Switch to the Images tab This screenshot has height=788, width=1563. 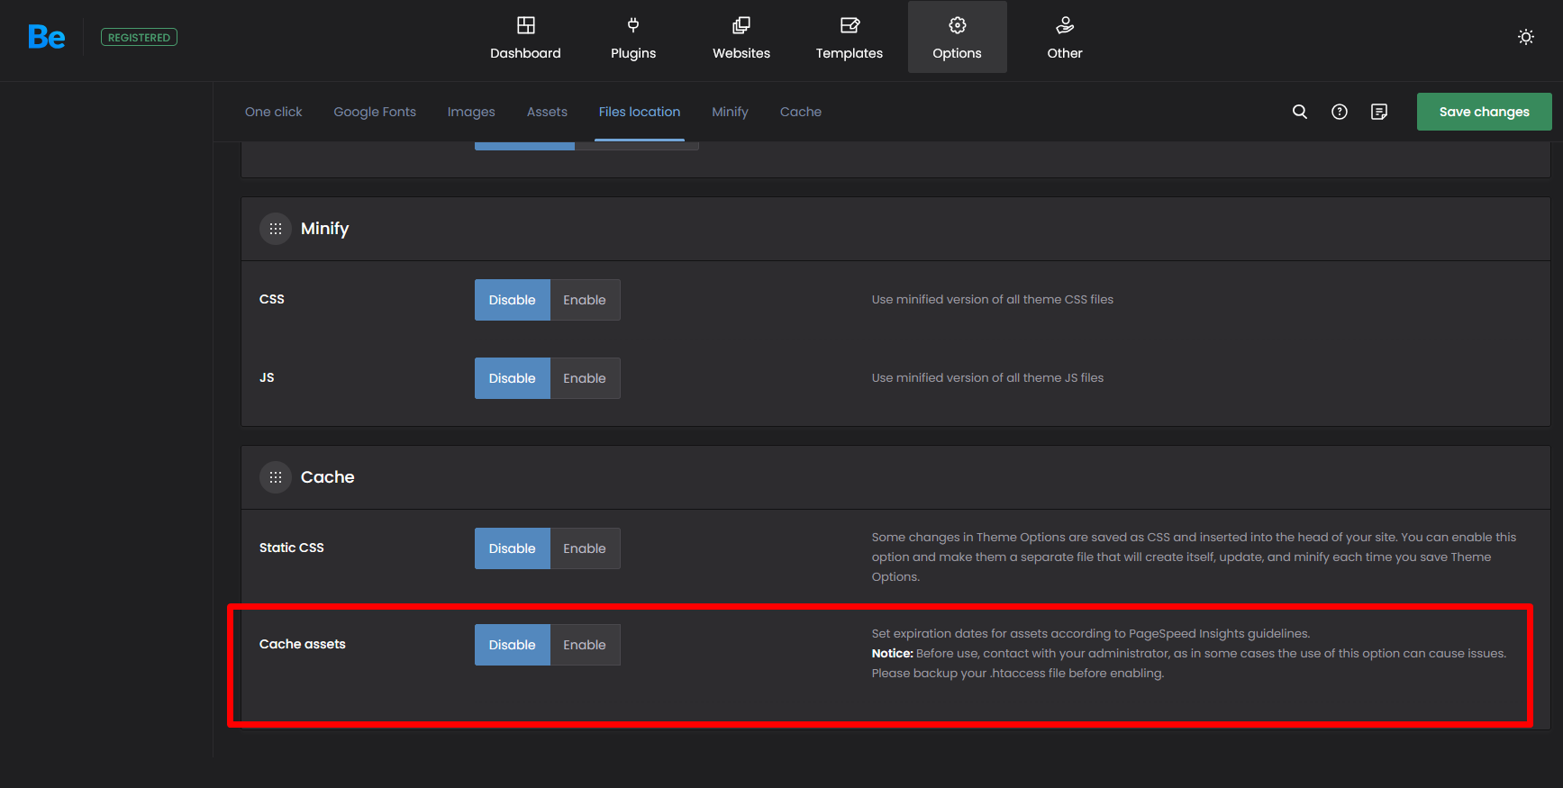471,112
